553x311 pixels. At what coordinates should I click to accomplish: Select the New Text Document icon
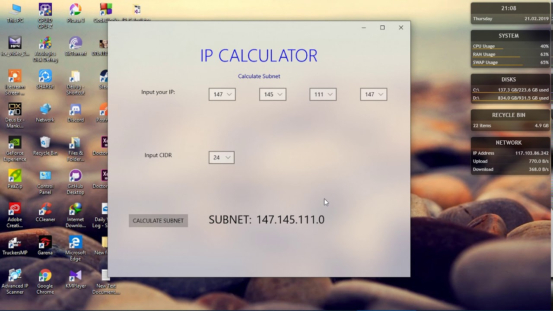[x=106, y=282]
